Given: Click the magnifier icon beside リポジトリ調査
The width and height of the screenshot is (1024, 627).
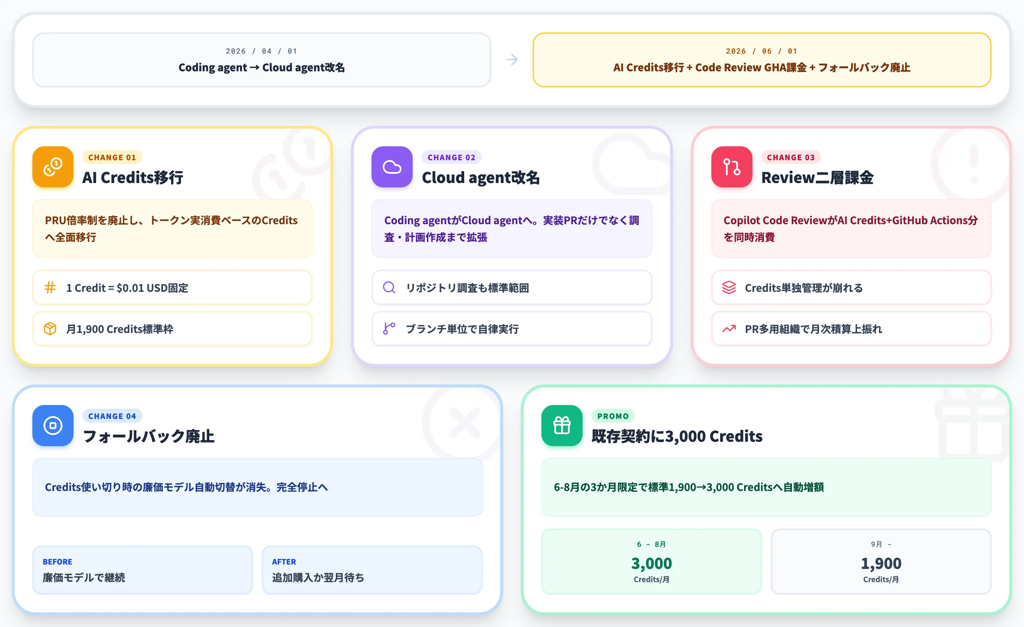Looking at the screenshot, I should pos(389,287).
